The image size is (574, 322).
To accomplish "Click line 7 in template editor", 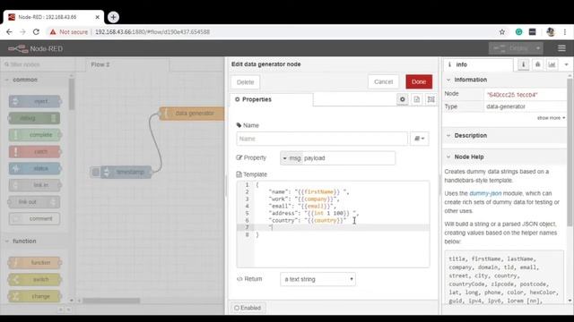I will [343, 227].
